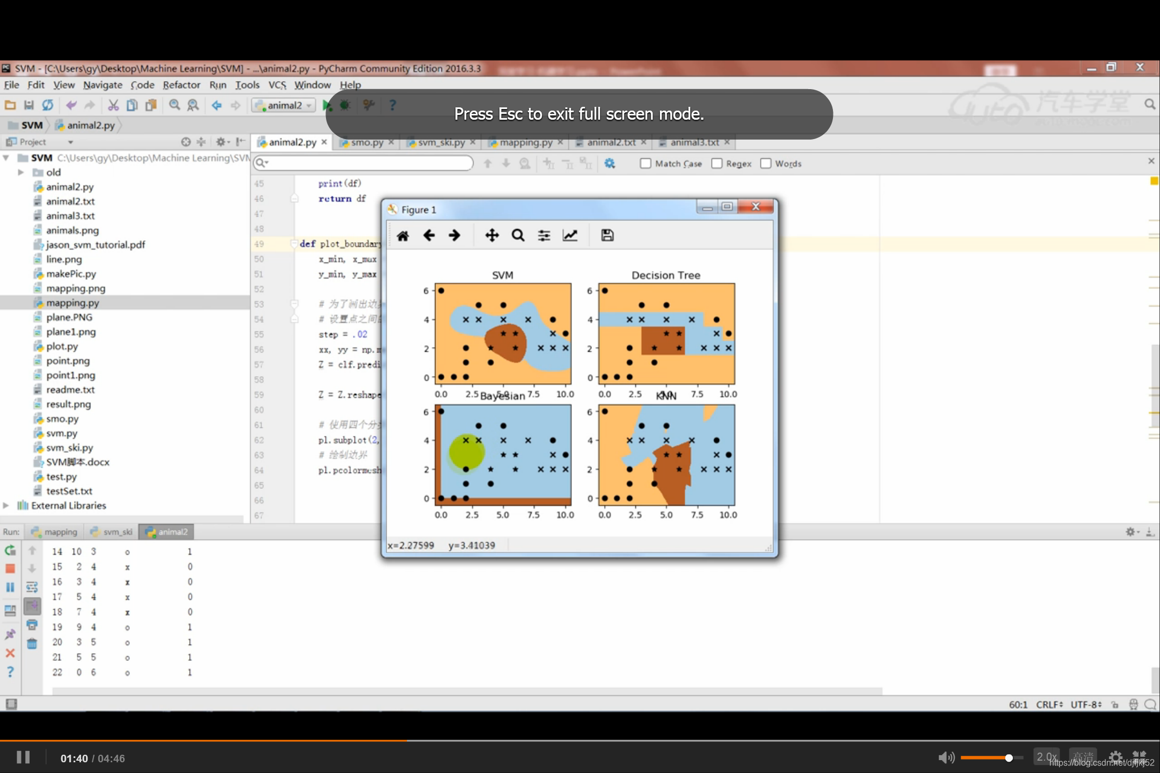Toggle video player mute speaker icon
This screenshot has height=773, width=1160.
coord(946,757)
